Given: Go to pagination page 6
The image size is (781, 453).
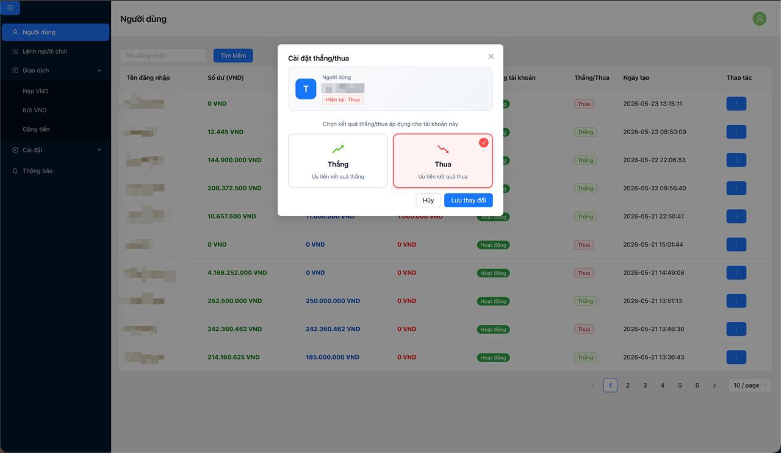Looking at the screenshot, I should click(697, 385).
